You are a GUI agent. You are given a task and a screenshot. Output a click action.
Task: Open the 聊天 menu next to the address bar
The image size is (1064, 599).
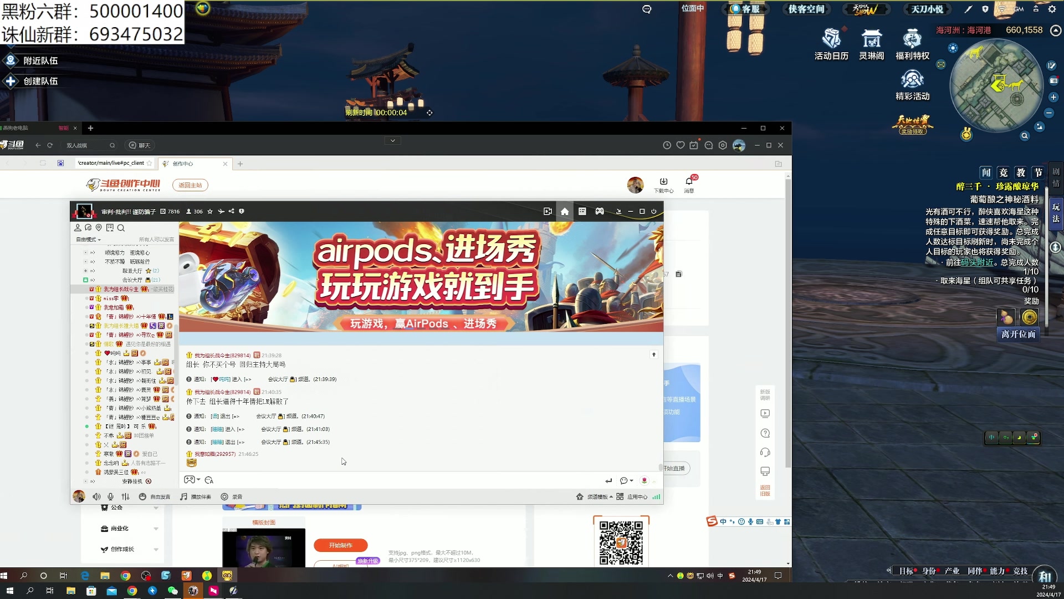tap(139, 145)
